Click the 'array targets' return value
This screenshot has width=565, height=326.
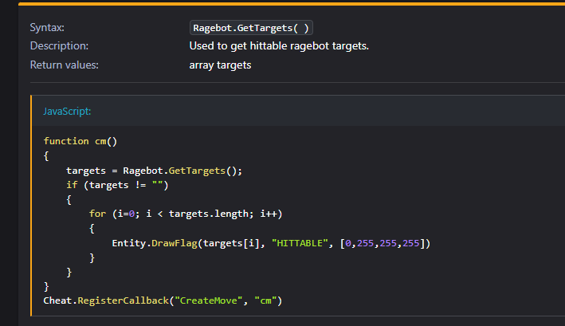click(x=220, y=65)
